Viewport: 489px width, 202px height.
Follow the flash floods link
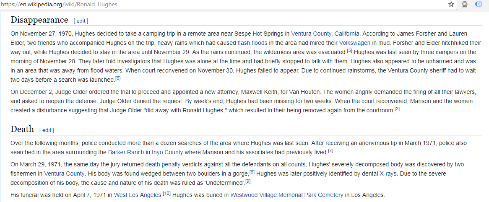[252, 43]
